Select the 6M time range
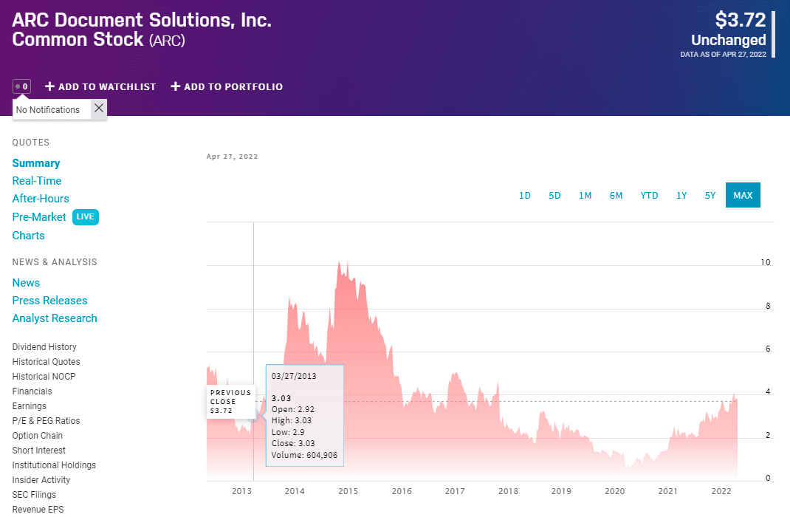The height and width of the screenshot is (517, 790). pos(616,196)
